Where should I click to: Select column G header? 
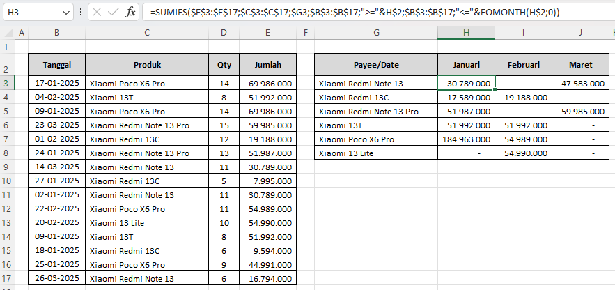376,33
